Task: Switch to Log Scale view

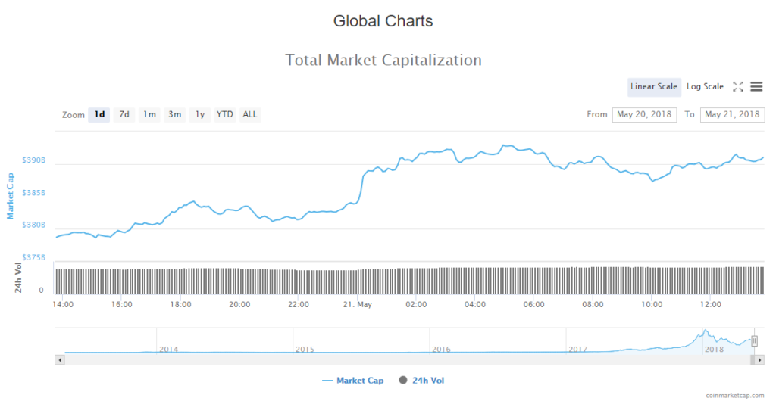Action: (x=705, y=87)
